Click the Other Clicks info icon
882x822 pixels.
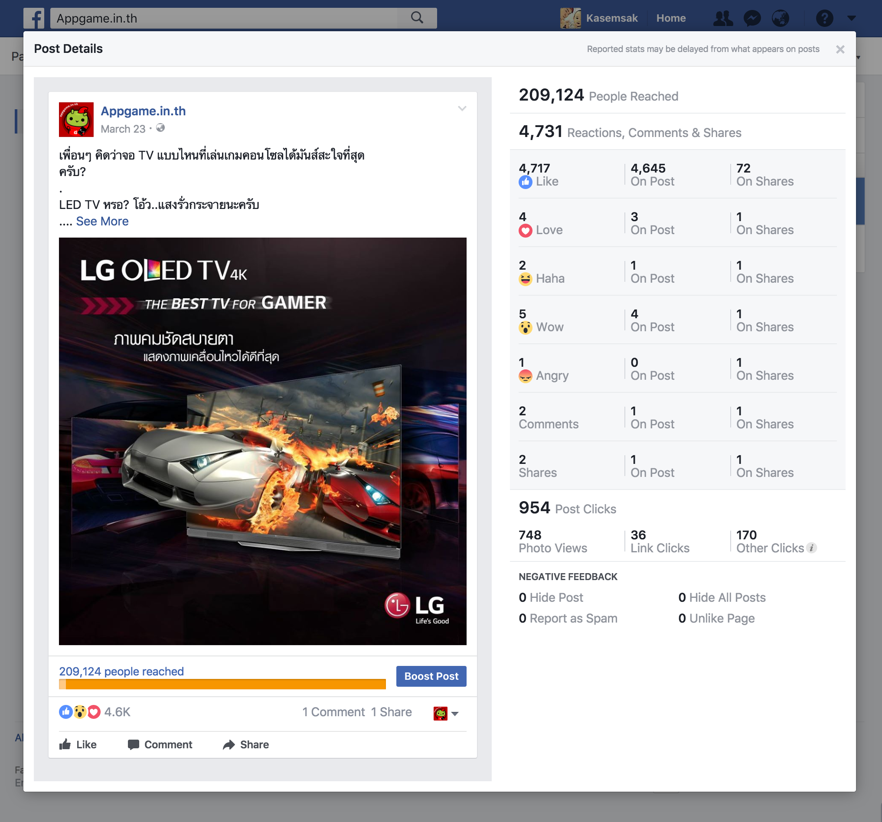point(811,548)
